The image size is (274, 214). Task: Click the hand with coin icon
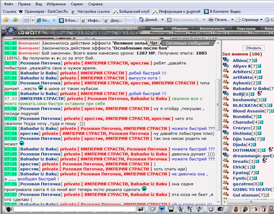coord(246,209)
